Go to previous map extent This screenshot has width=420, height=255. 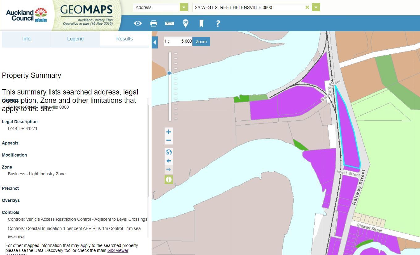169,161
